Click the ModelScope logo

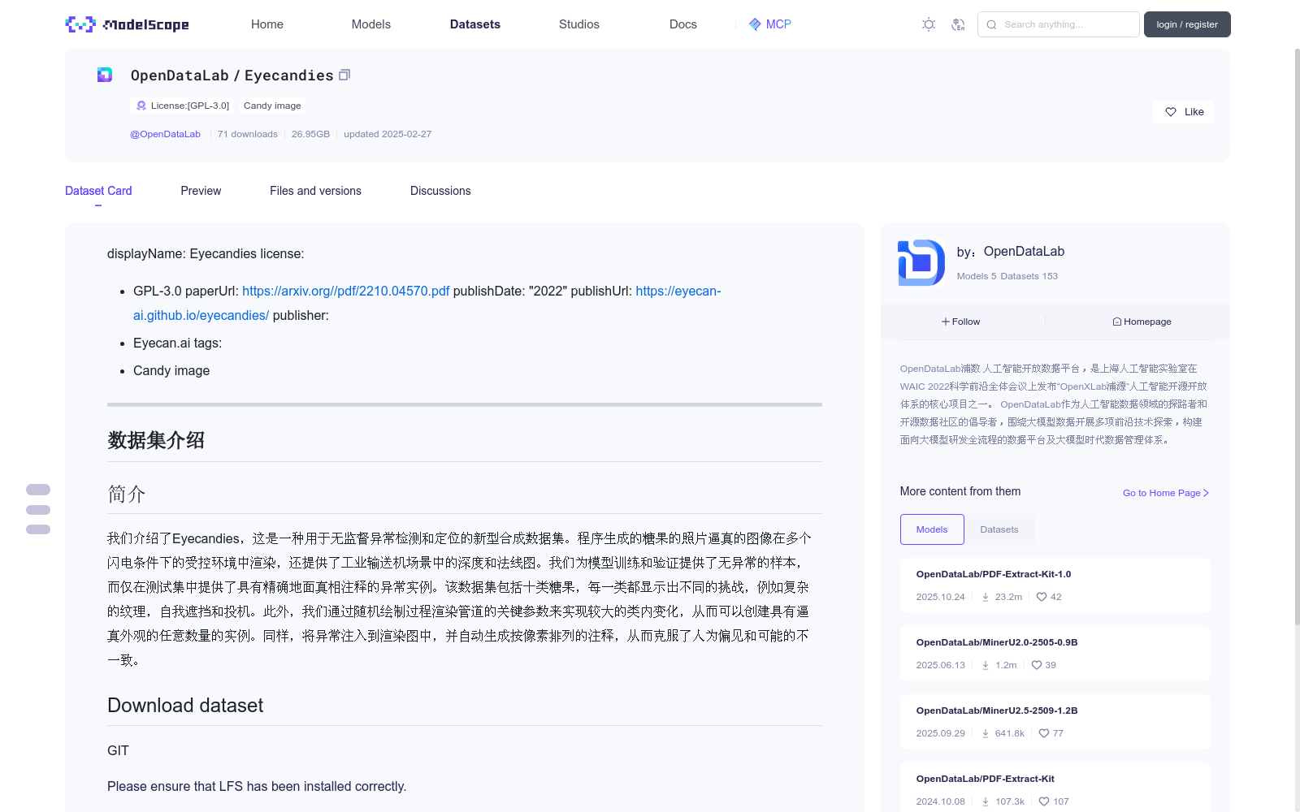[128, 24]
